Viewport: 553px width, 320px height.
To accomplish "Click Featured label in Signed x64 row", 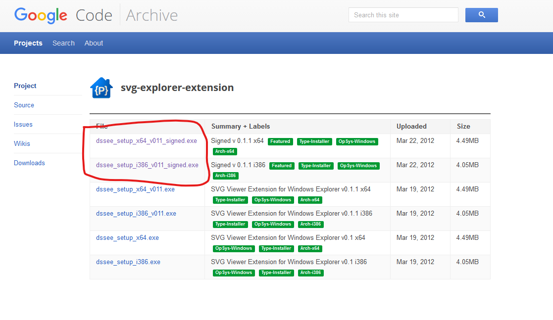I will point(280,141).
